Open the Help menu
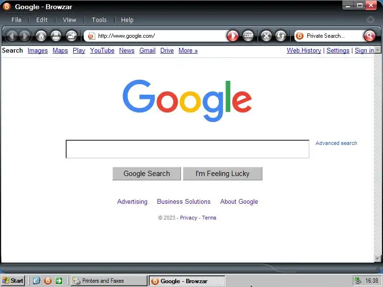Image resolution: width=383 pixels, height=287 pixels. pos(127,20)
